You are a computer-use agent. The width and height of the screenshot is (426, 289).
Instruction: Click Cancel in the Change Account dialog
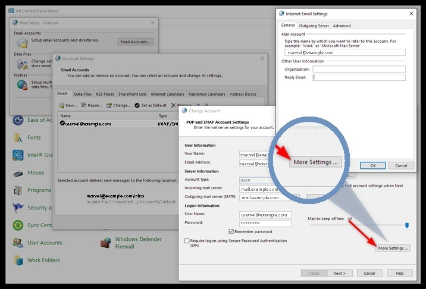point(369,274)
